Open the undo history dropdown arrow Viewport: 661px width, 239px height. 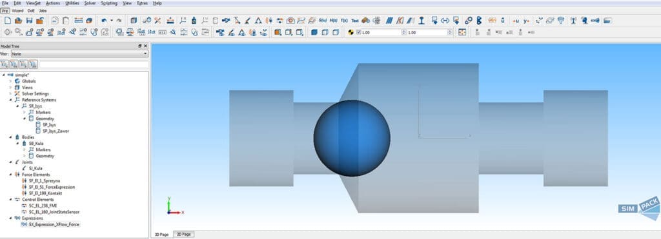111,20
